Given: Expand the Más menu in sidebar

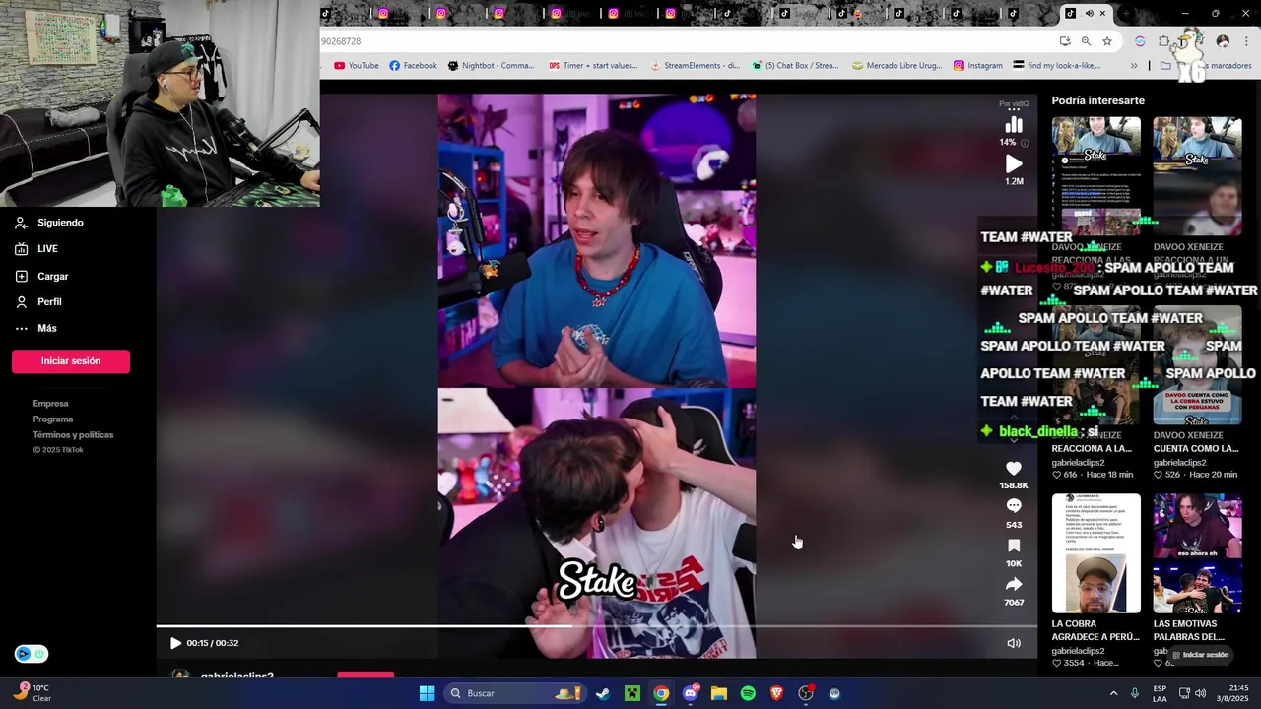Looking at the screenshot, I should (x=35, y=328).
